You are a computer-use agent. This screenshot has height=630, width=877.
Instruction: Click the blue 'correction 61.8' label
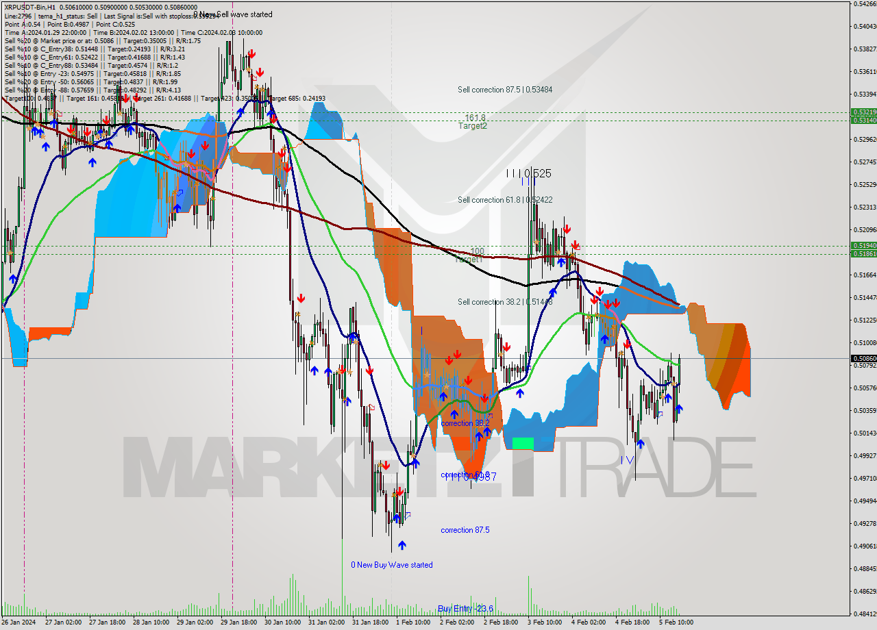pyautogui.click(x=465, y=475)
